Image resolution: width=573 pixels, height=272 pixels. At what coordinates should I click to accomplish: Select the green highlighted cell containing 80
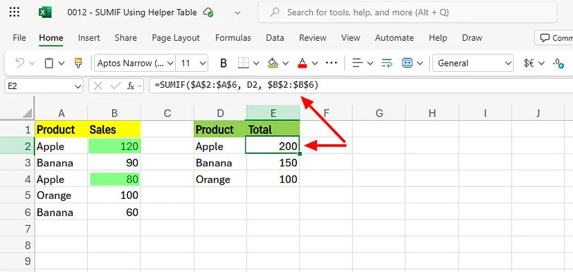[x=114, y=179]
